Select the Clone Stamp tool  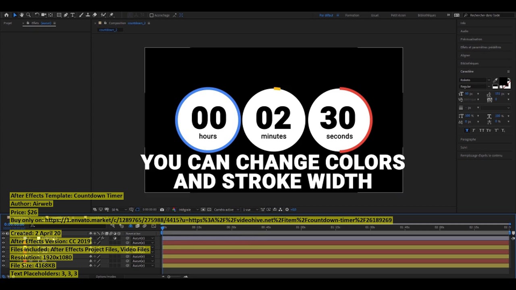tap(87, 15)
